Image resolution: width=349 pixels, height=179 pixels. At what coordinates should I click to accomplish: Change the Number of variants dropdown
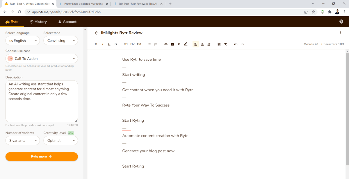coord(23,140)
